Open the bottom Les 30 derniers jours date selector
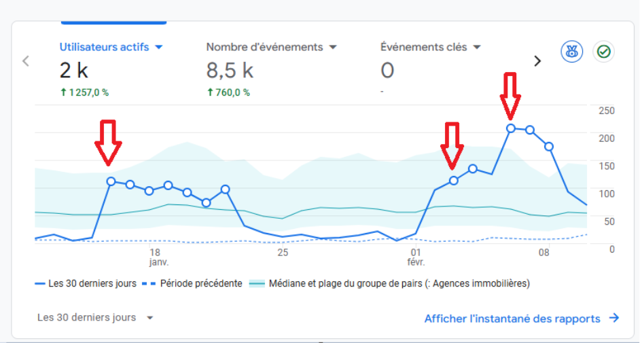 coord(95,317)
